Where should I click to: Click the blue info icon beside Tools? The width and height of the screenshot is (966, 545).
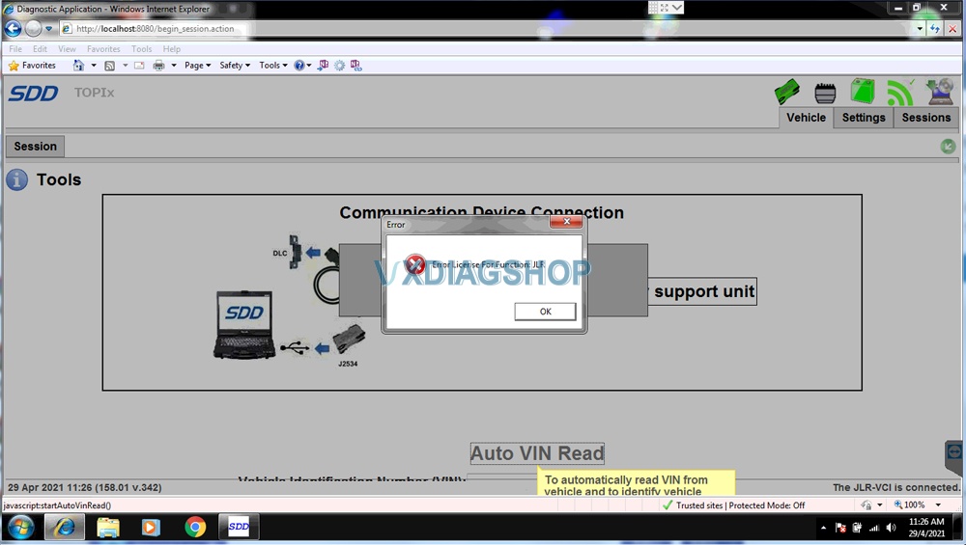17,179
